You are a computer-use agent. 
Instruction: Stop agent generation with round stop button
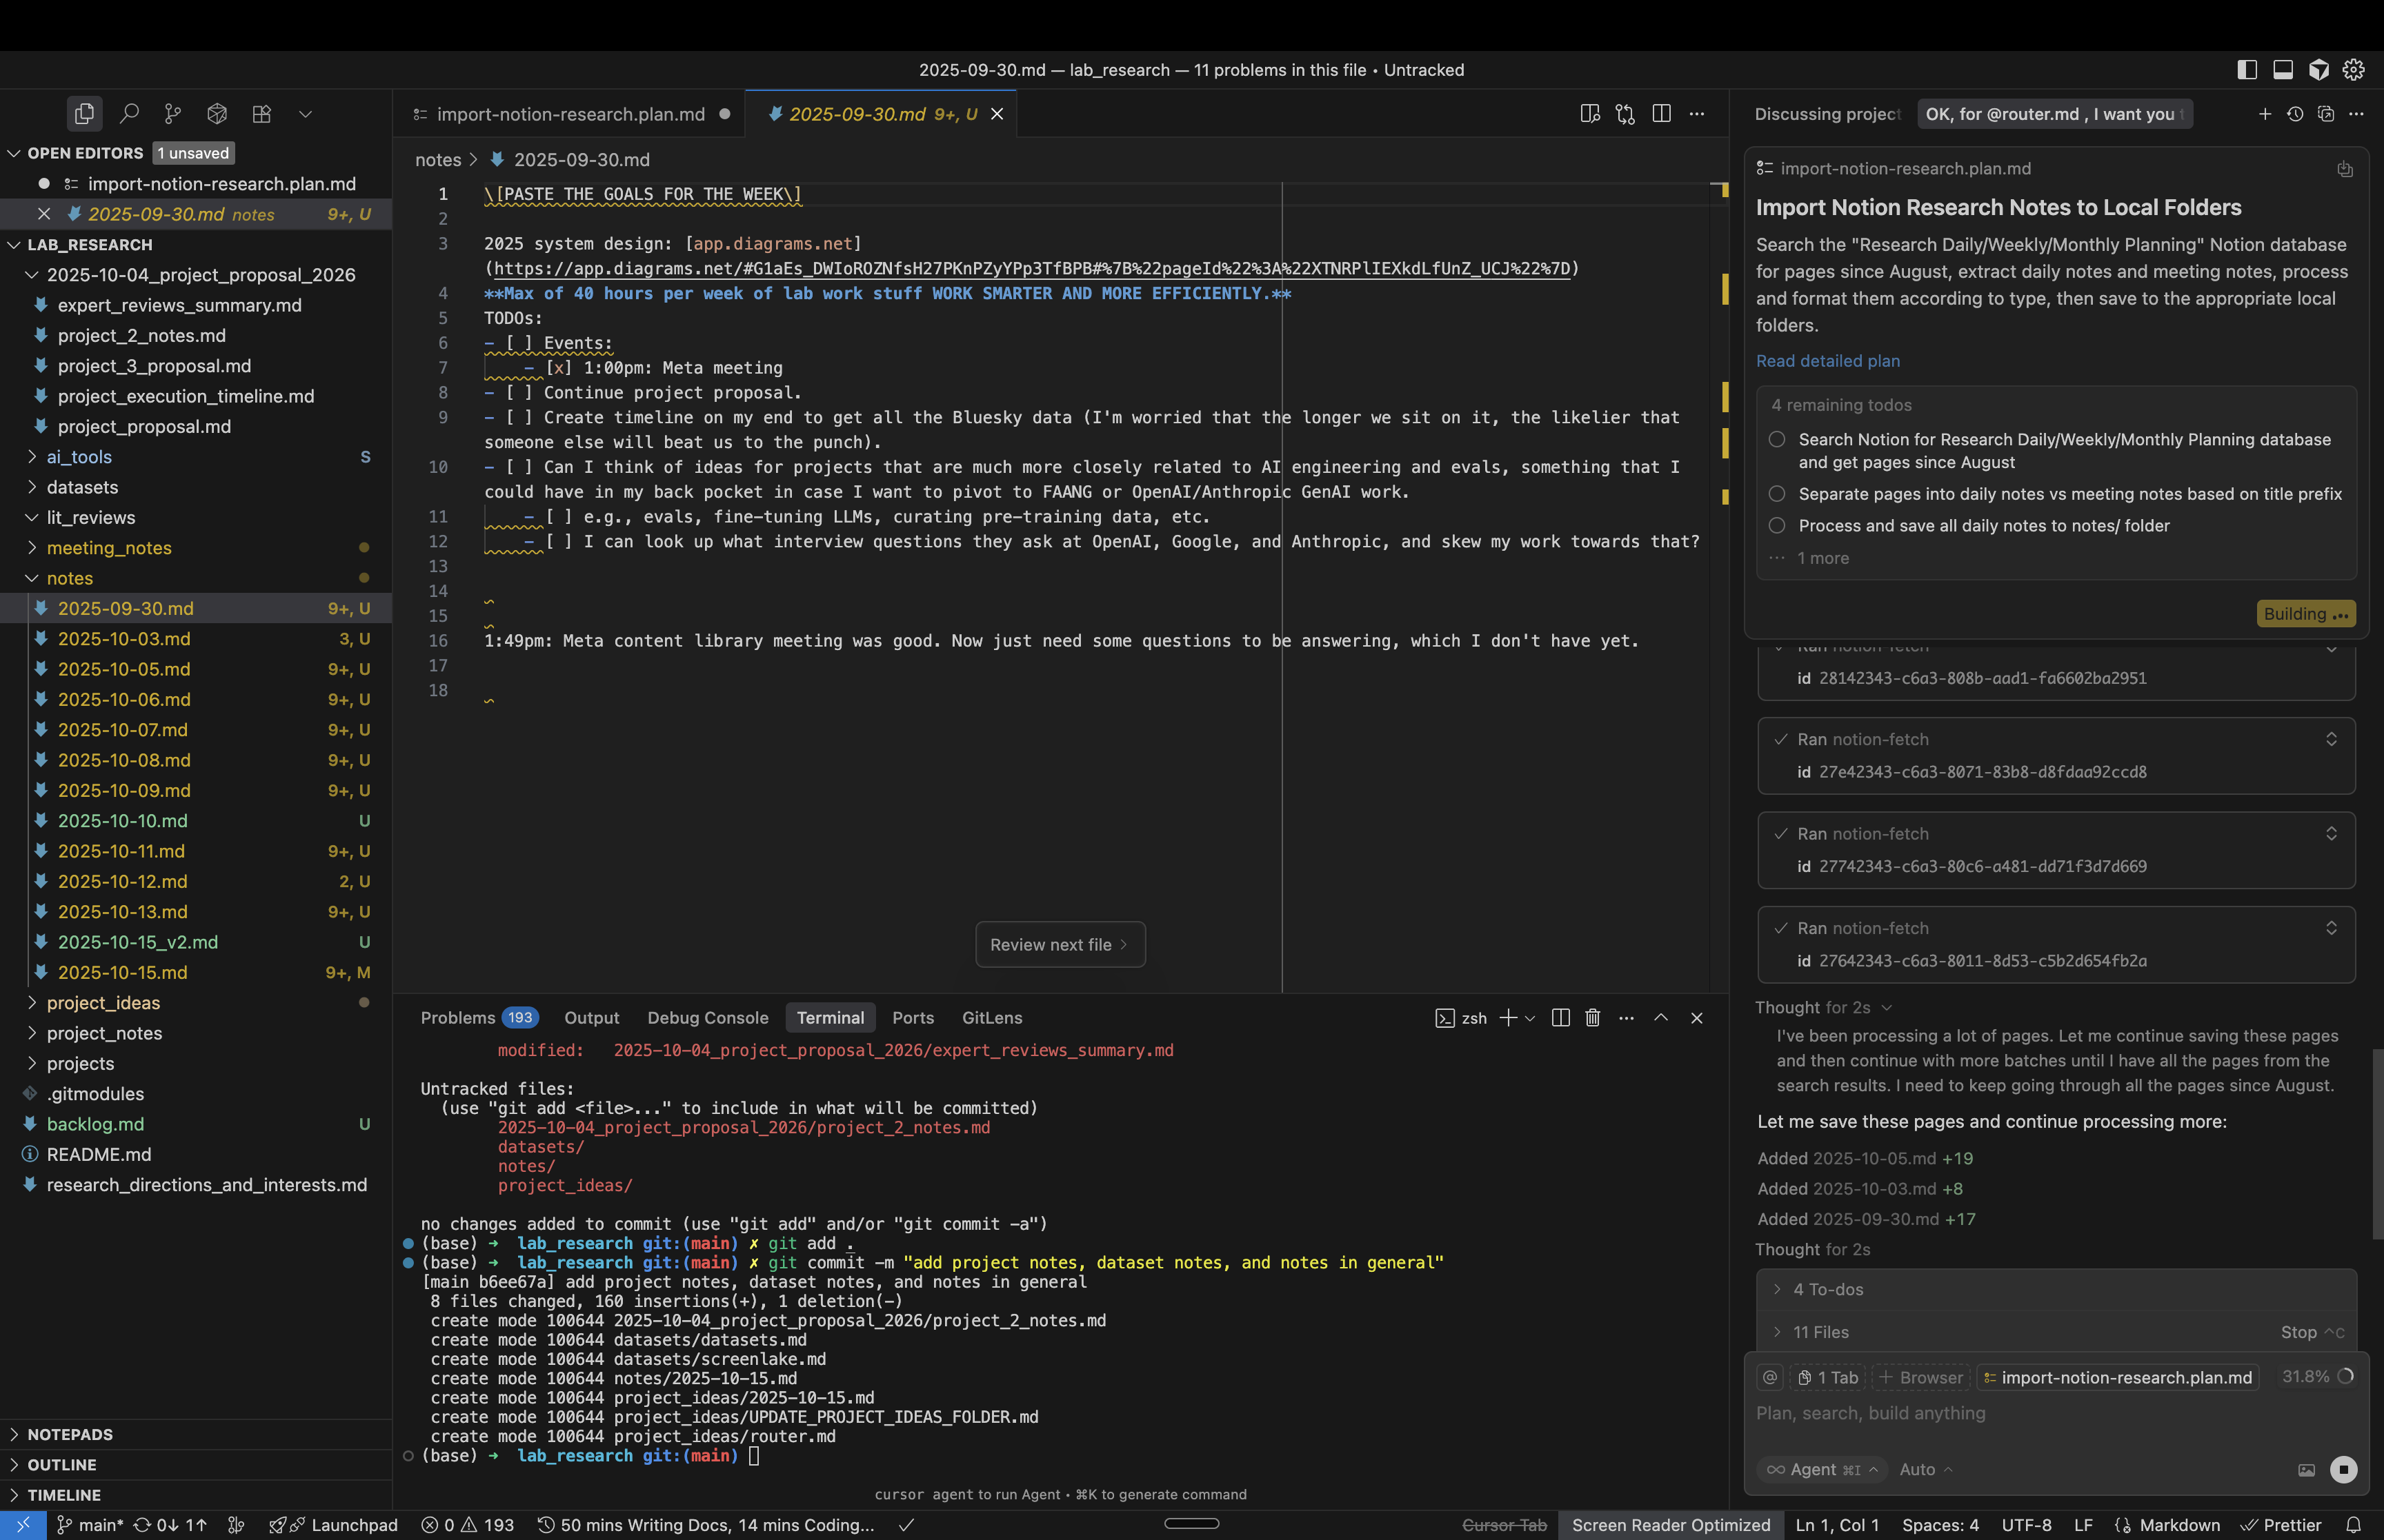click(2343, 1469)
